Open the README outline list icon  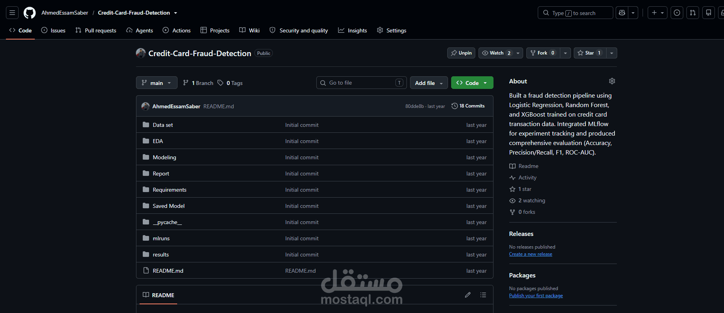click(x=483, y=295)
